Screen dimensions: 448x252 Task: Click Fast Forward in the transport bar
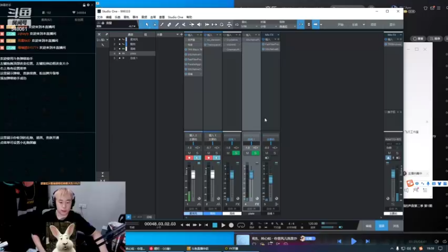tap(194, 225)
